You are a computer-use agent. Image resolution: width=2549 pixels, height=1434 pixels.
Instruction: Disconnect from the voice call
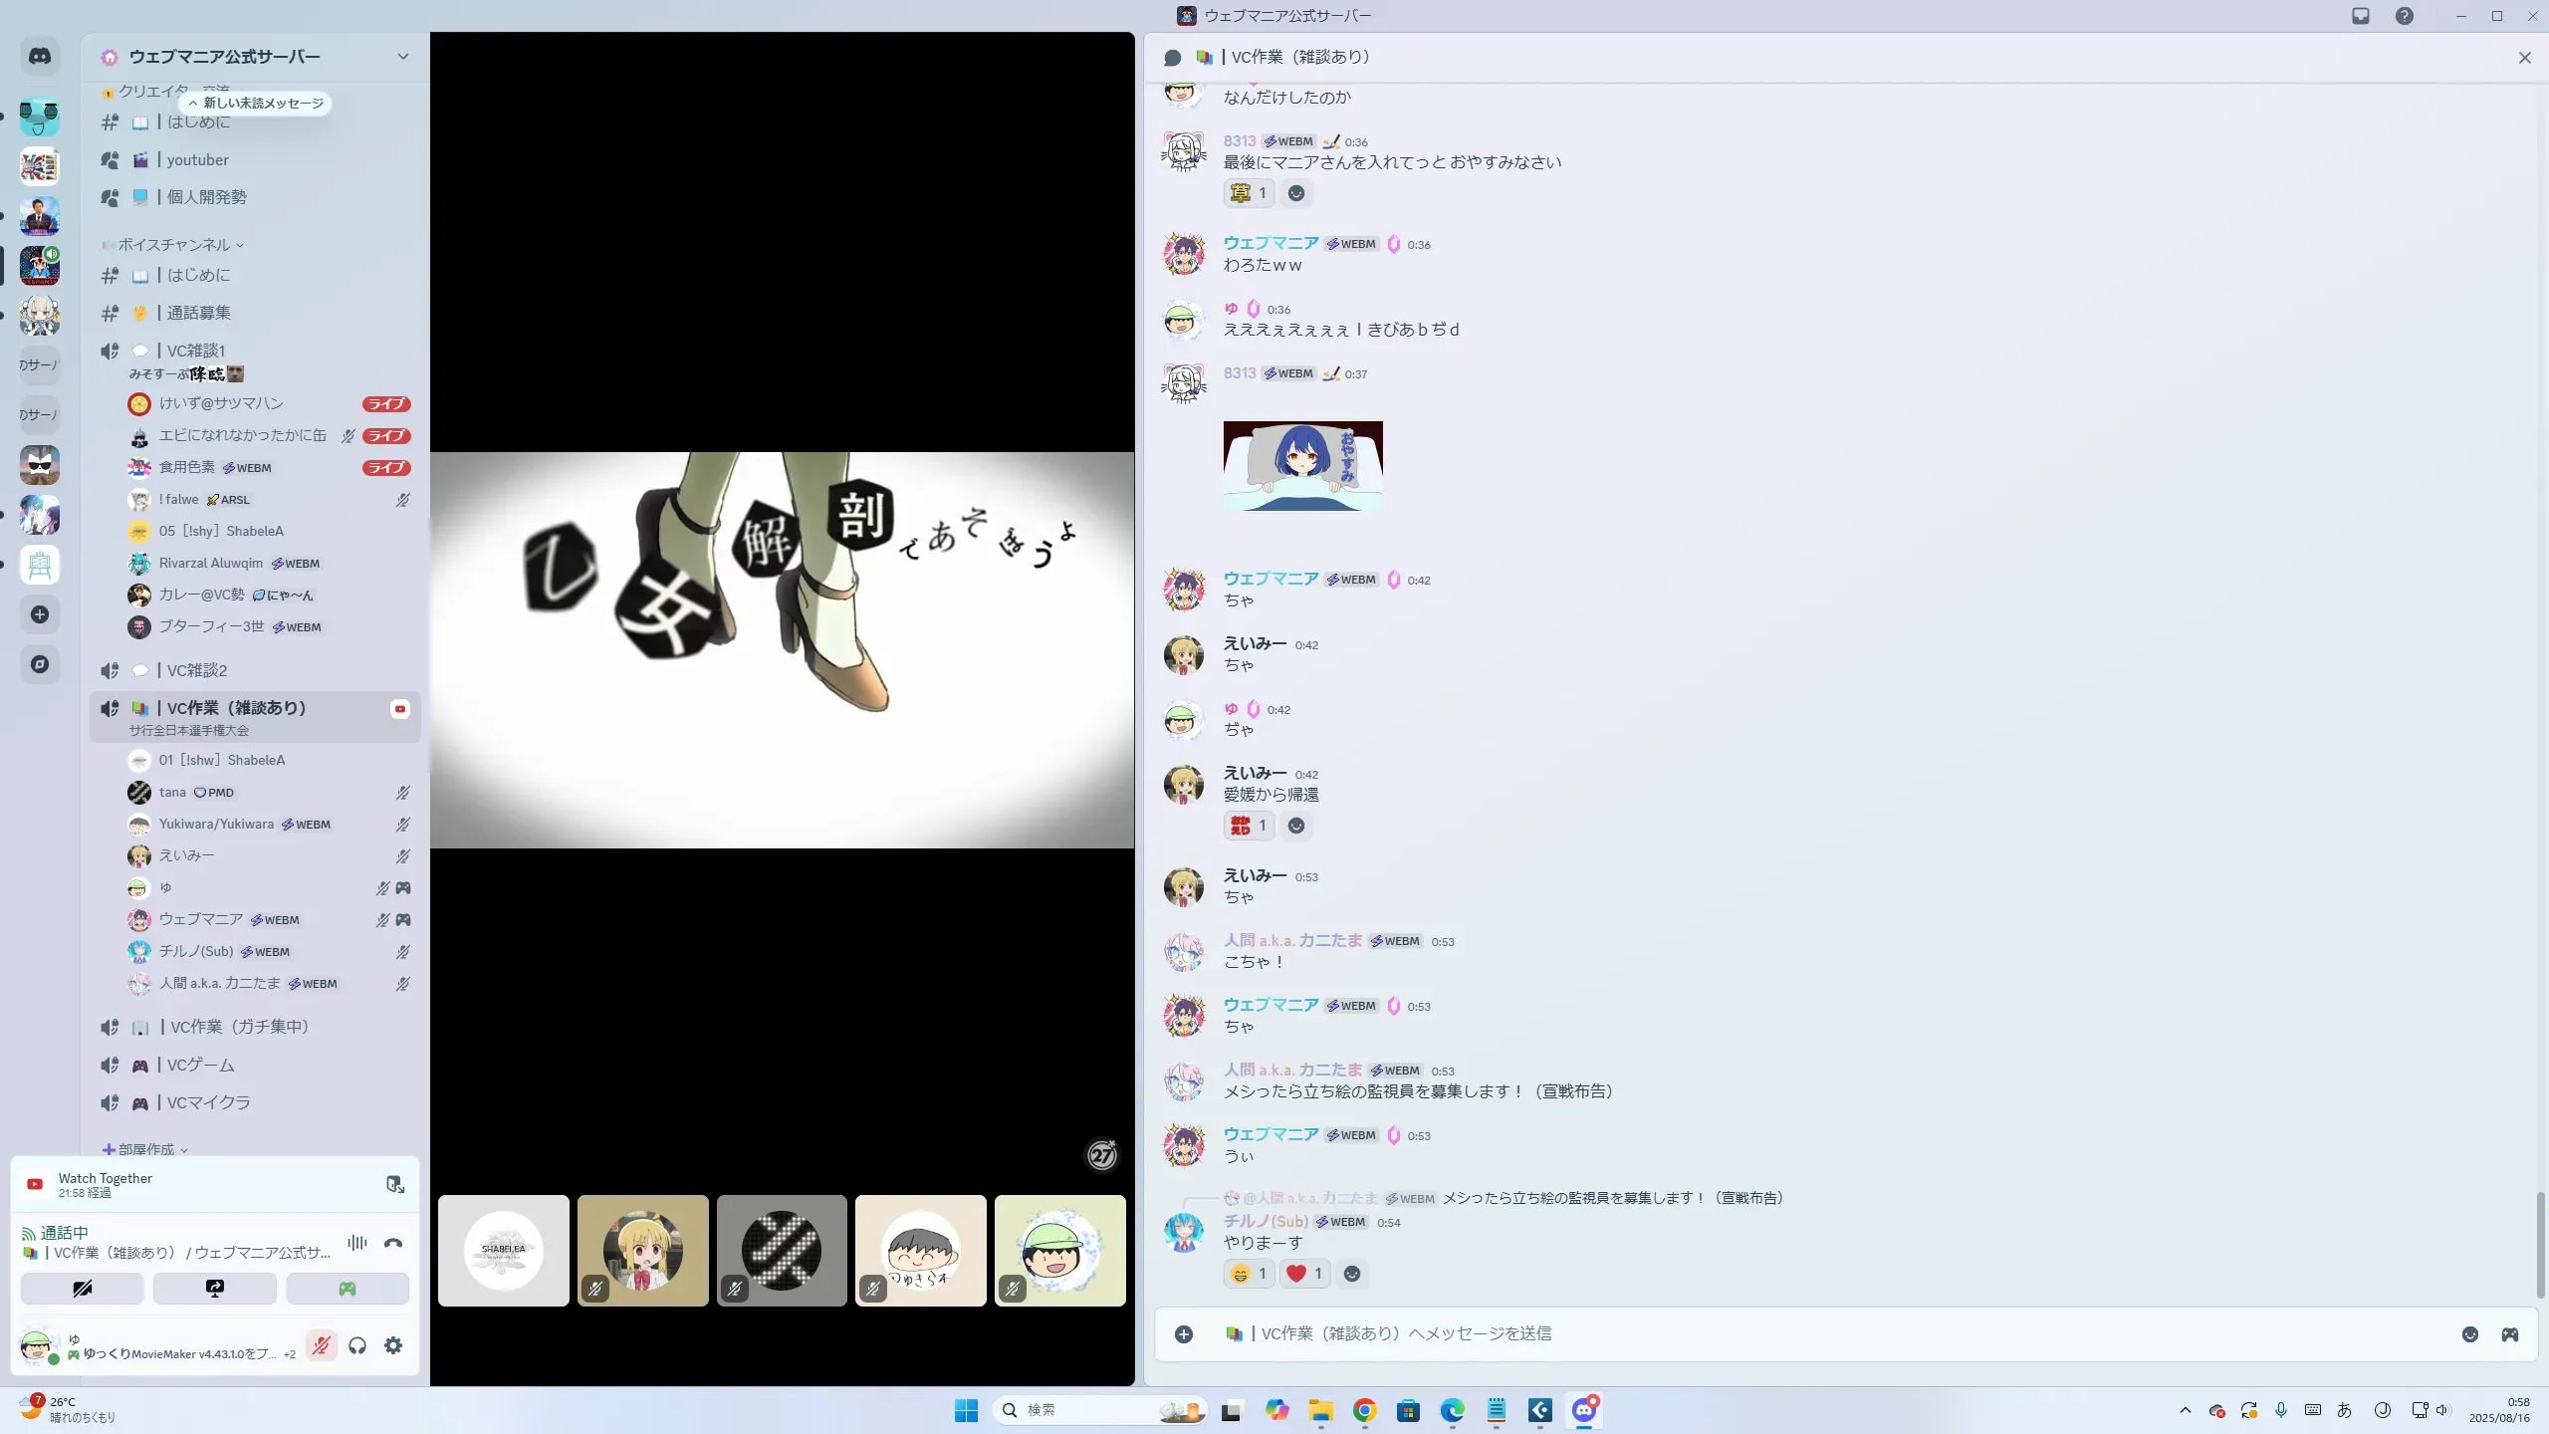[393, 1243]
